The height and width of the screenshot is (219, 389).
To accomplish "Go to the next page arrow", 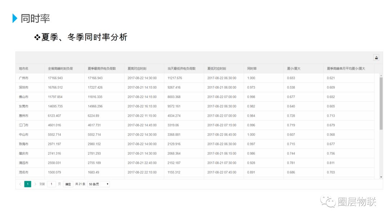I will [x=35, y=184].
